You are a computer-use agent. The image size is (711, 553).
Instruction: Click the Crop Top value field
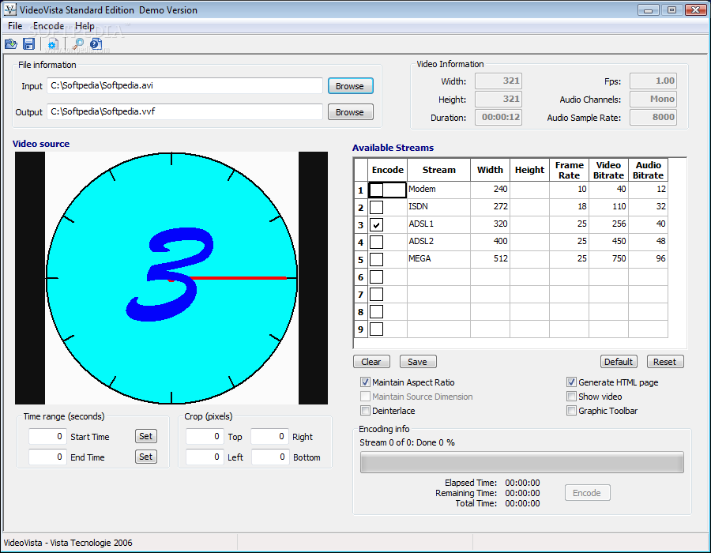point(205,436)
